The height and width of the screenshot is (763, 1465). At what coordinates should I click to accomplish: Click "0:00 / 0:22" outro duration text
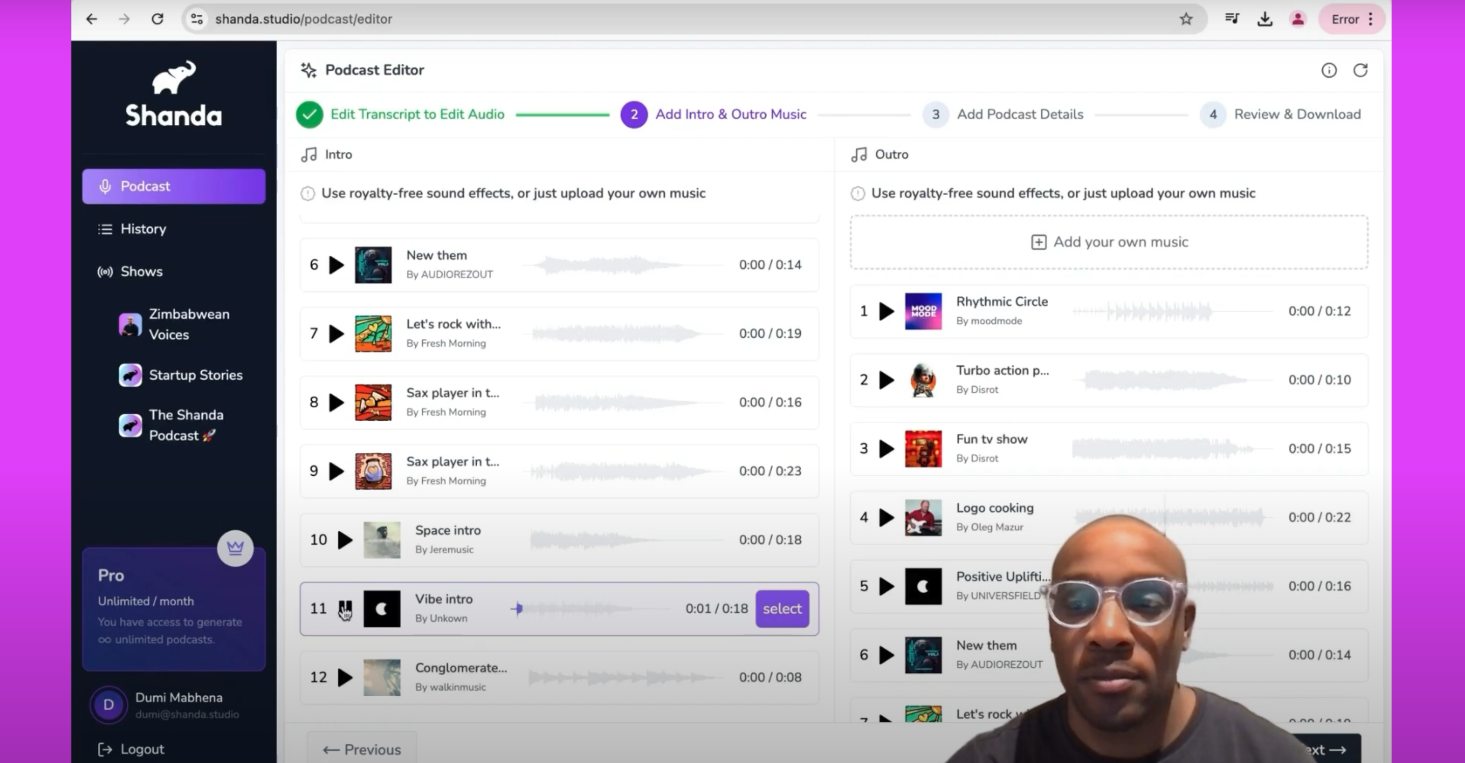click(1319, 517)
